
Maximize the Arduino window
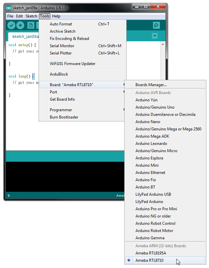pyautogui.click(x=146, y=7)
